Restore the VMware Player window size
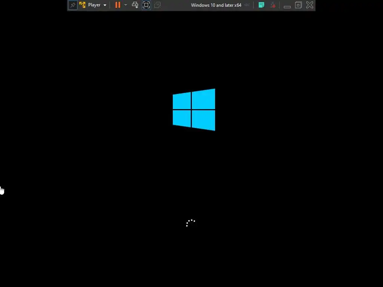The image size is (383, 287). [298, 5]
